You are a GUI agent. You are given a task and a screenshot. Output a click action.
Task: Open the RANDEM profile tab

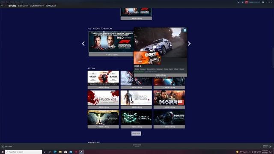tap(51, 6)
